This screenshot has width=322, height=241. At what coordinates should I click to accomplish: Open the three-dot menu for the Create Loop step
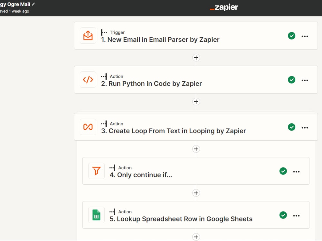305,128
